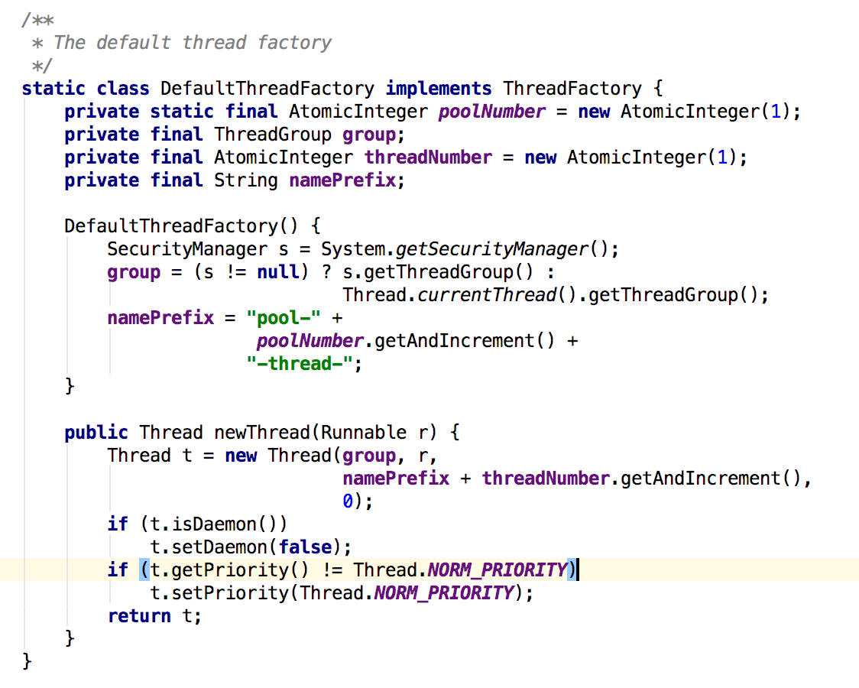This screenshot has width=859, height=688.
Task: Click 'poolNumber' in its field declaration
Action: pos(491,112)
